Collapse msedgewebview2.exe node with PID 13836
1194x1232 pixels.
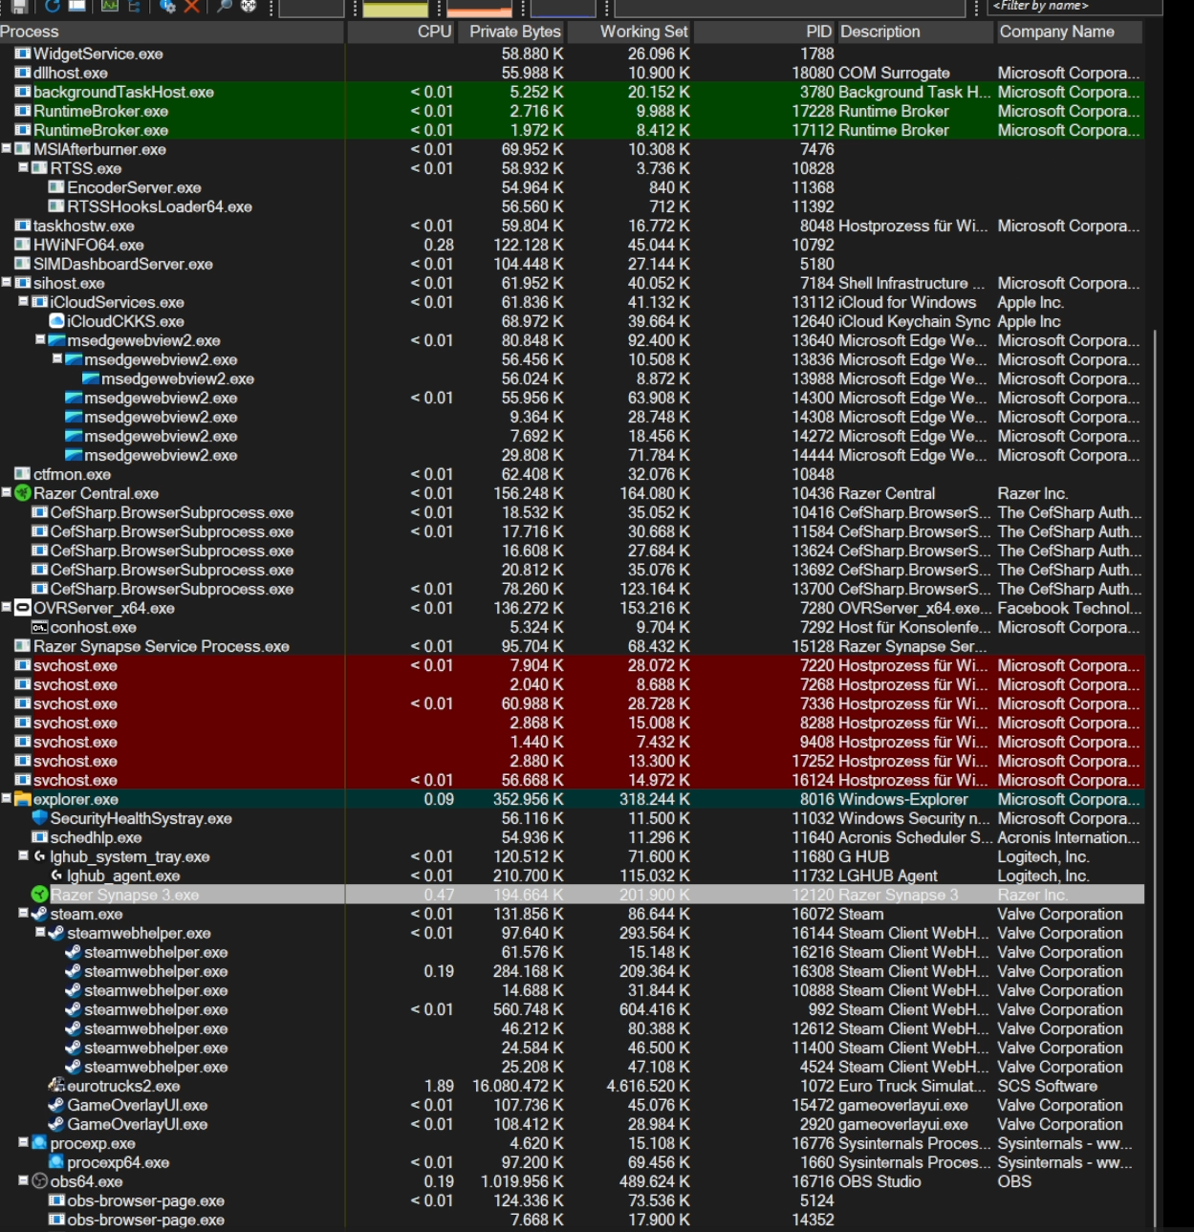56,358
